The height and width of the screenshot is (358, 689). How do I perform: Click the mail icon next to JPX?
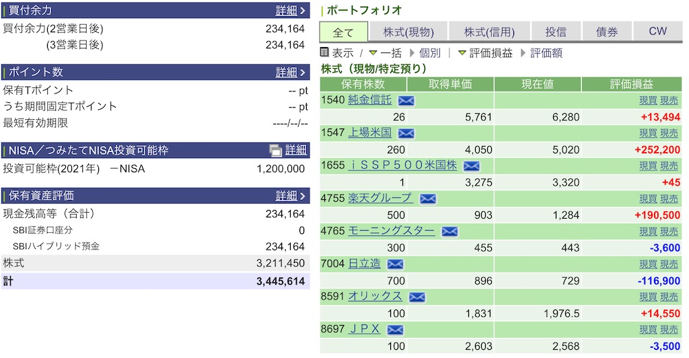click(x=395, y=330)
